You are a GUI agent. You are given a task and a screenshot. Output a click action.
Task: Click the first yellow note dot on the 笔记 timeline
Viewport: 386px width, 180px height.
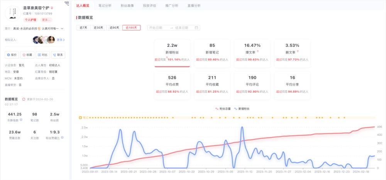click(90, 118)
